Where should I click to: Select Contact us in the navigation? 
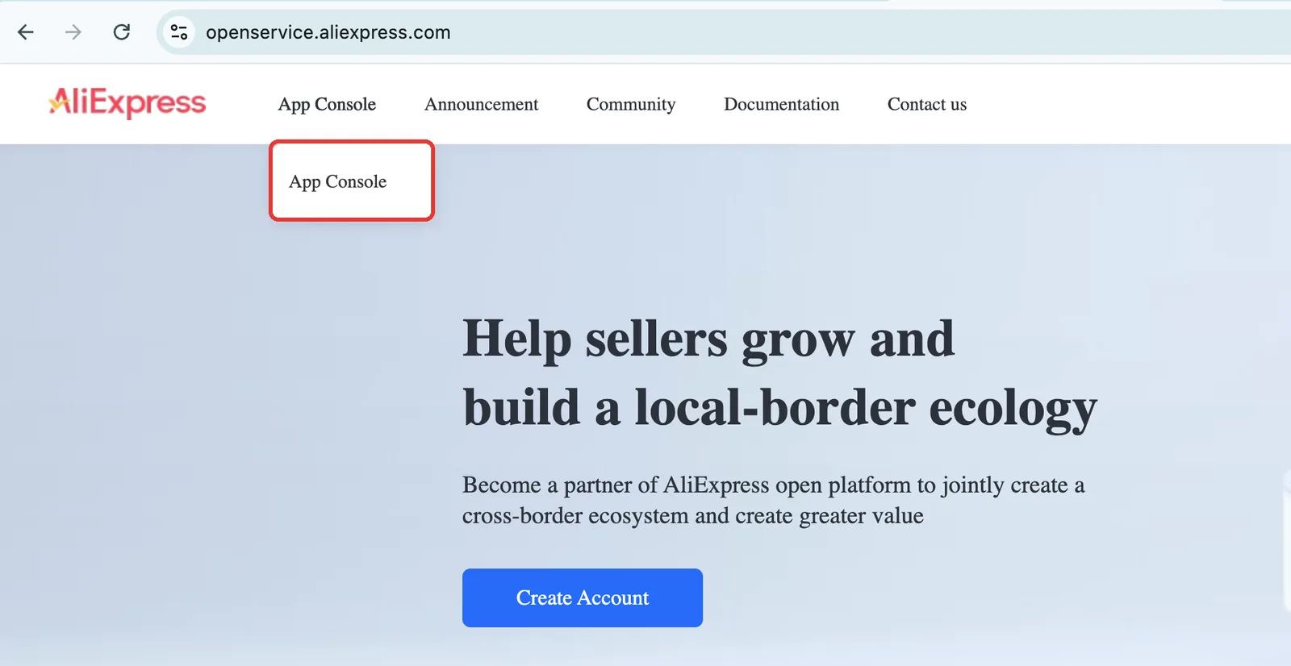[x=927, y=104]
